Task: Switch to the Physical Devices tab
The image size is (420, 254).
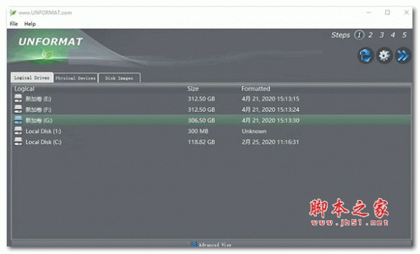Action: point(76,78)
